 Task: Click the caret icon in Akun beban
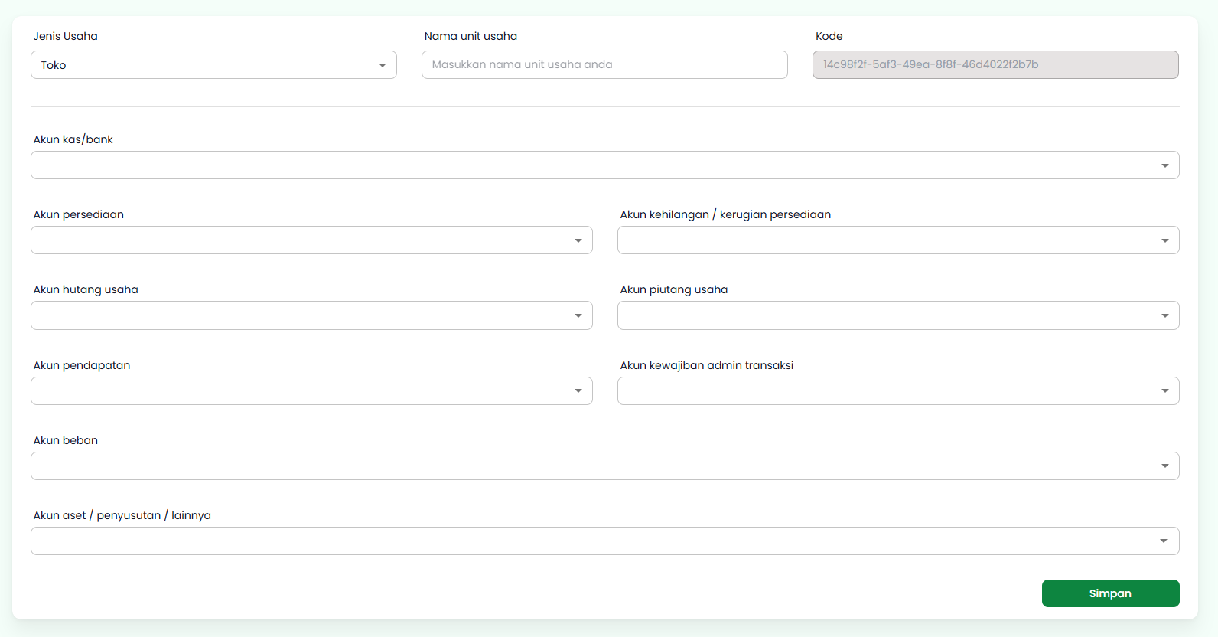1164,466
